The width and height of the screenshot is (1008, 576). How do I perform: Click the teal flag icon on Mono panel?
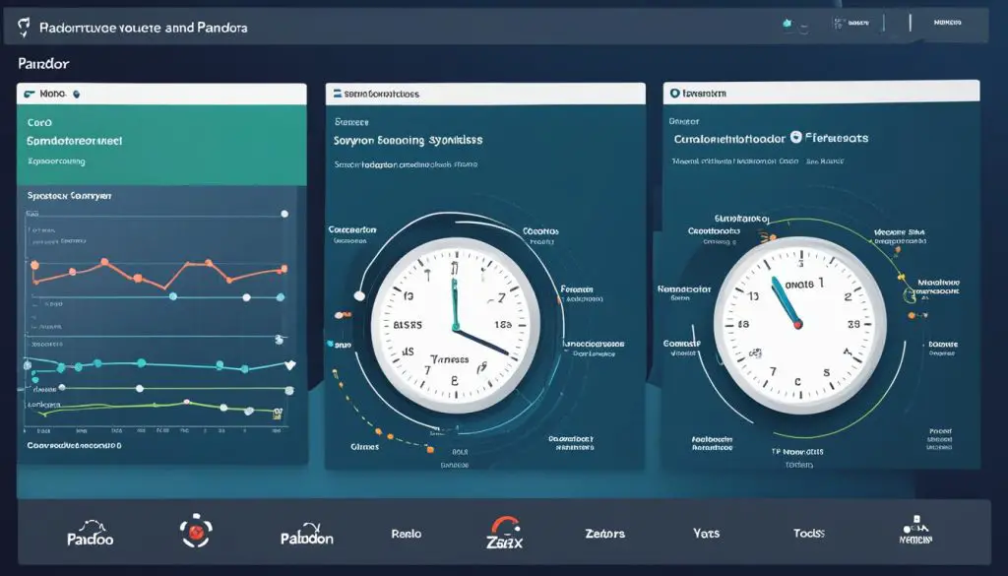click(31, 93)
